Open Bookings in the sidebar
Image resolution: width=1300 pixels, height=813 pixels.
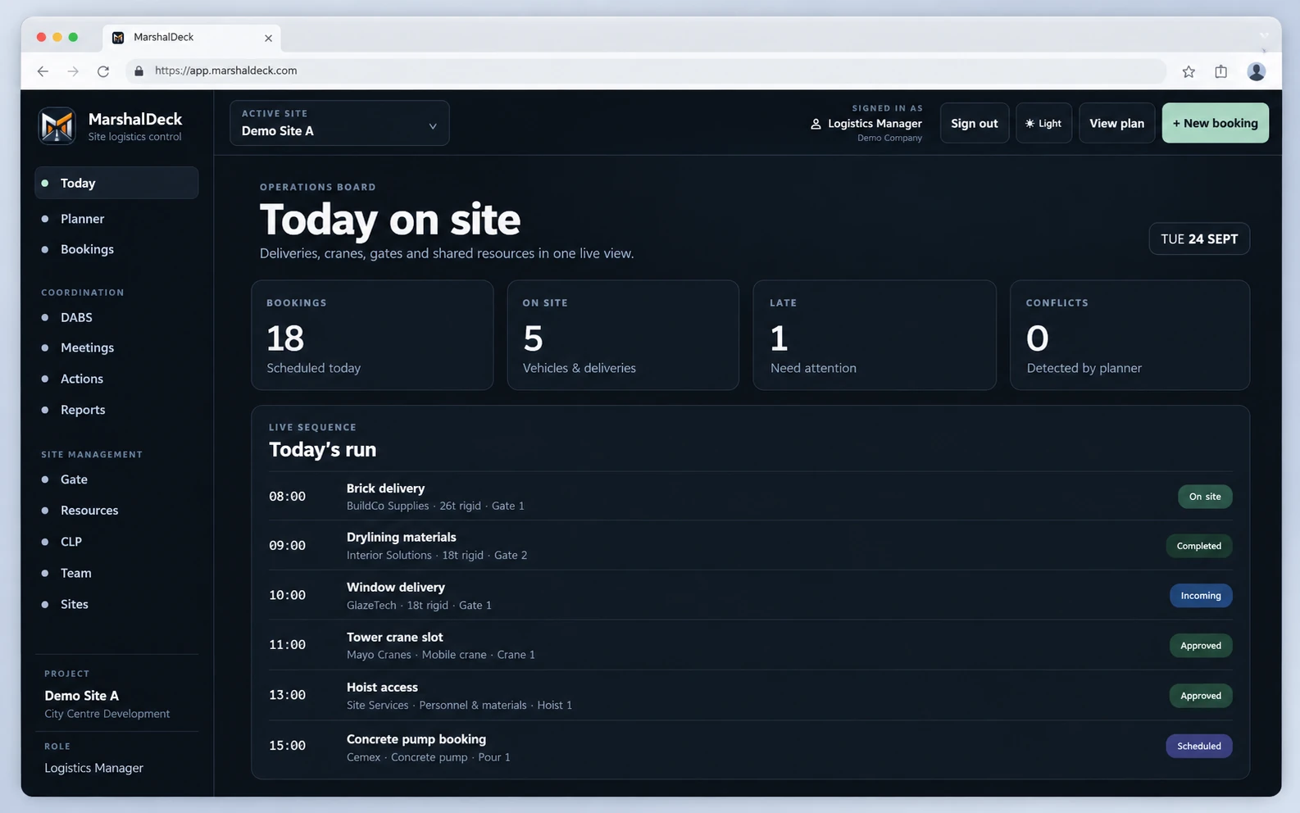pos(87,249)
